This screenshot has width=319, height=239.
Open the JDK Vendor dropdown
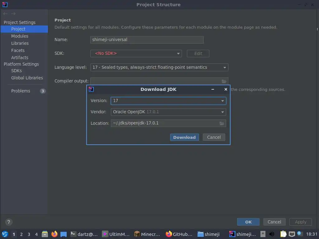(x=169, y=112)
